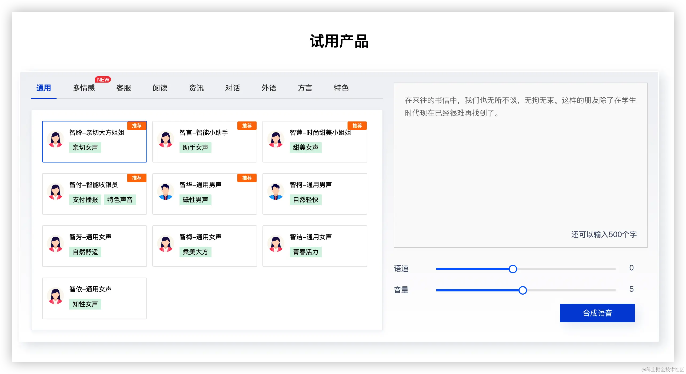Click the male avatar of 智华-通用男声
This screenshot has height=374, width=686.
(x=166, y=192)
